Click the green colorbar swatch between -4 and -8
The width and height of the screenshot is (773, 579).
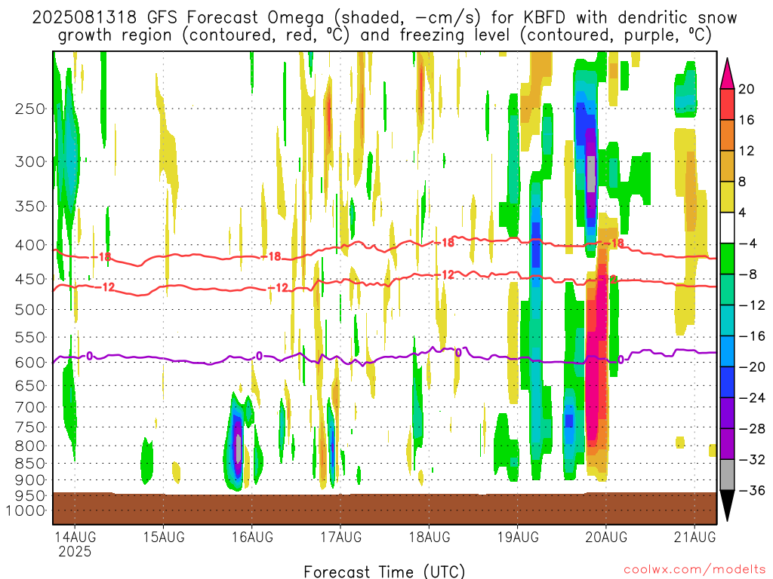[x=727, y=259]
